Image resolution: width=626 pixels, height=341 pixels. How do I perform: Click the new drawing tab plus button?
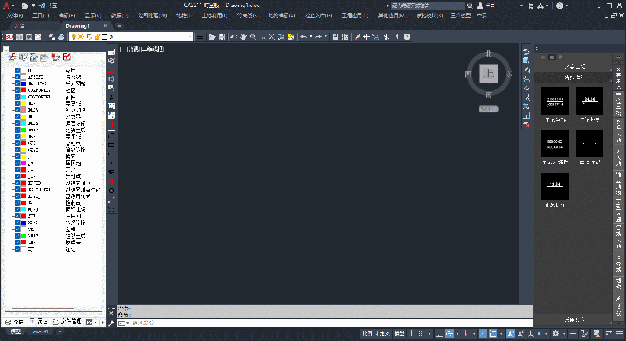point(120,26)
